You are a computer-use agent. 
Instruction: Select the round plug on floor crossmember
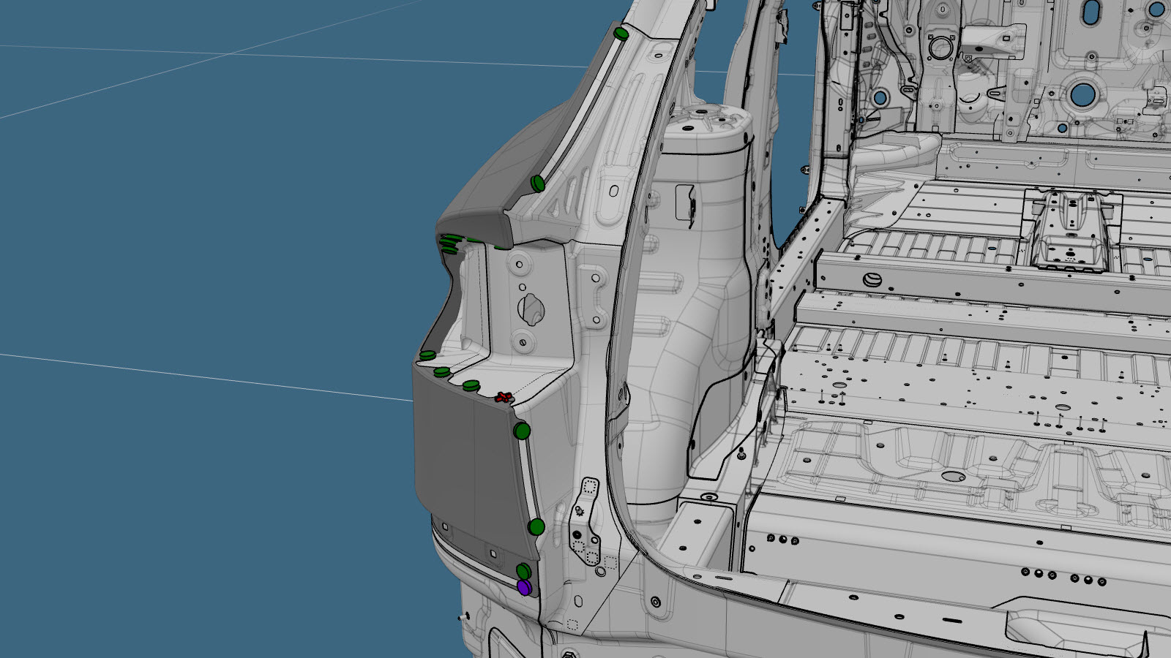(871, 279)
